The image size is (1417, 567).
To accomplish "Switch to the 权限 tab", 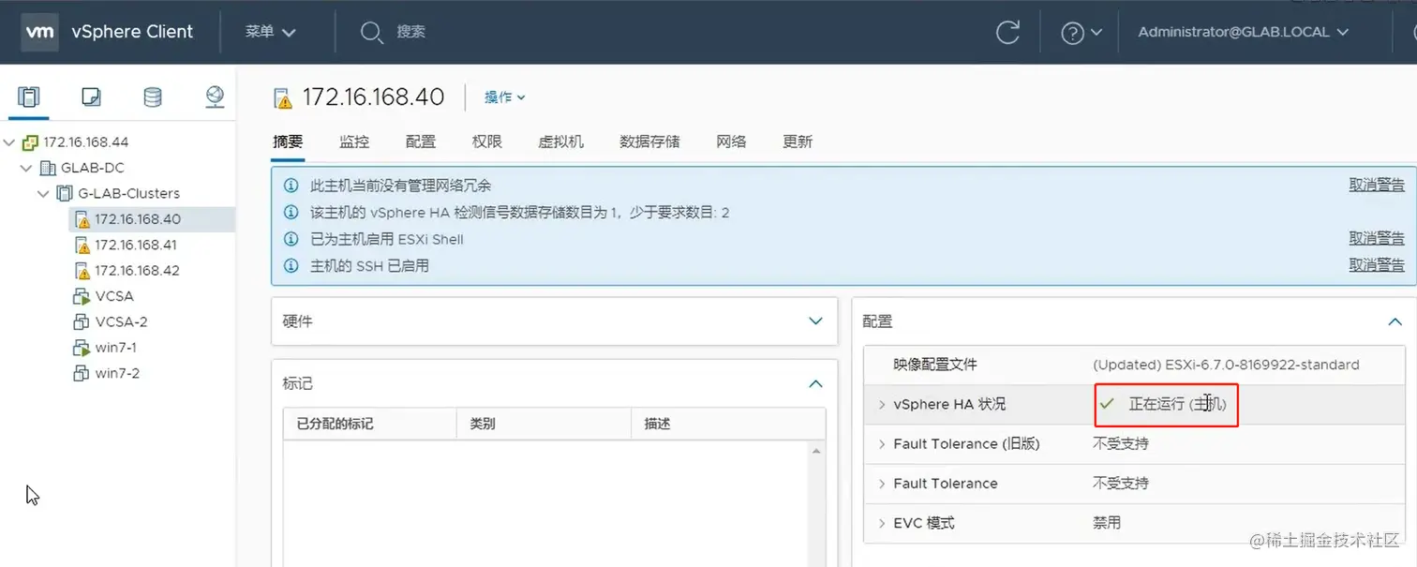I will [487, 142].
